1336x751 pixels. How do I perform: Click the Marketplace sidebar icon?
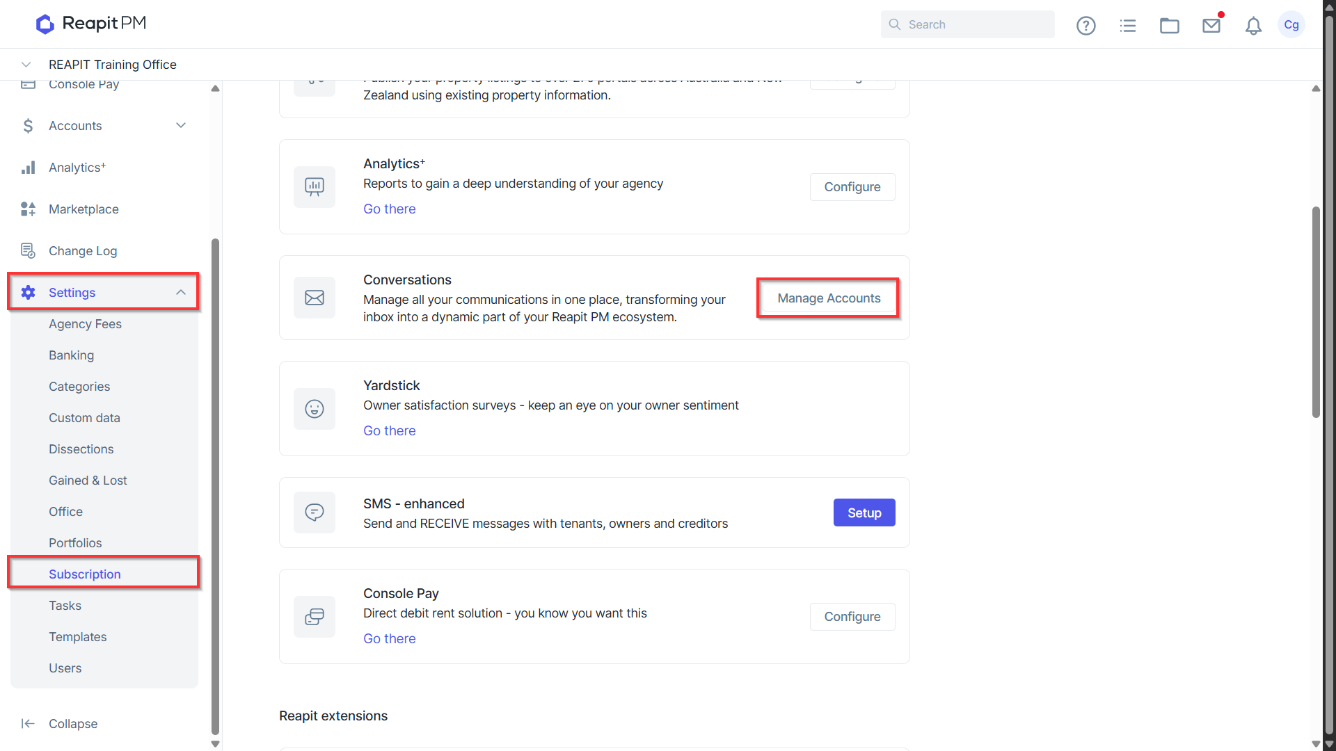[x=28, y=209]
